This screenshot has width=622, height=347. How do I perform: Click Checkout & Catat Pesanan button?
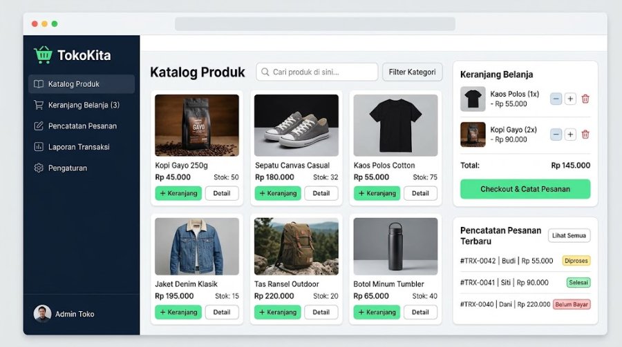coord(525,189)
